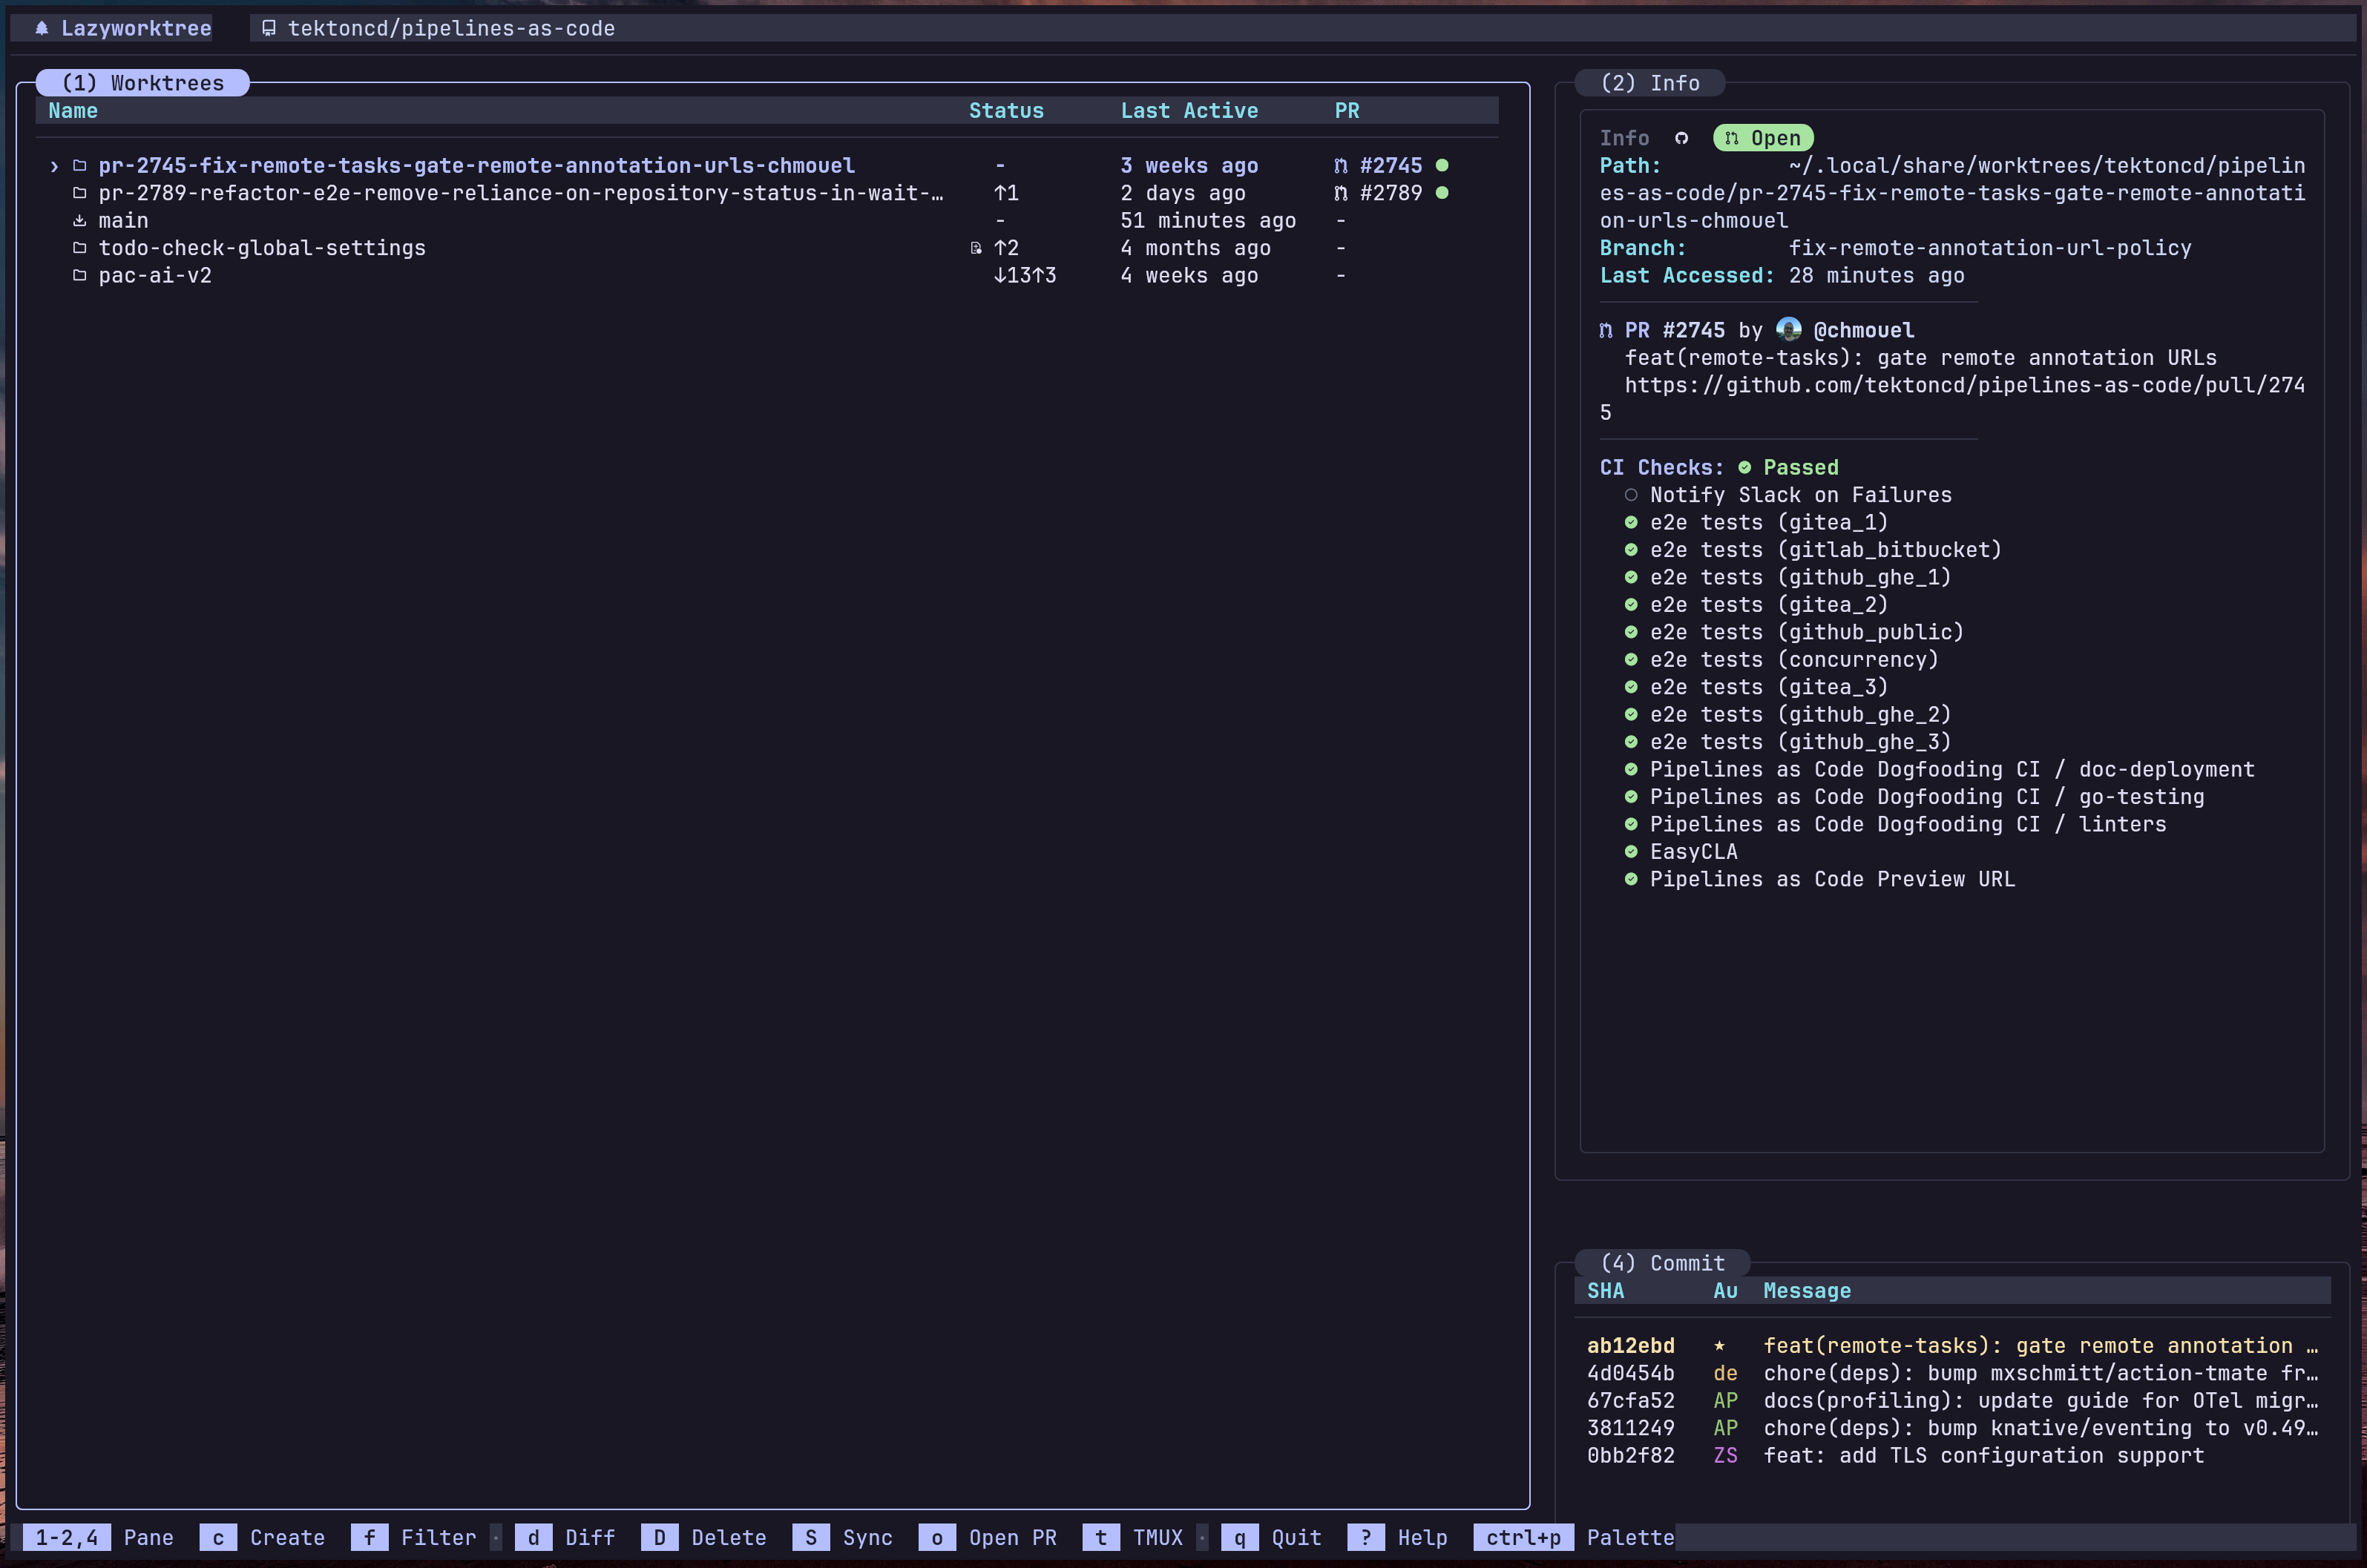Click the pull request icon beside #2789
2367x1568 pixels.
tap(1341, 193)
